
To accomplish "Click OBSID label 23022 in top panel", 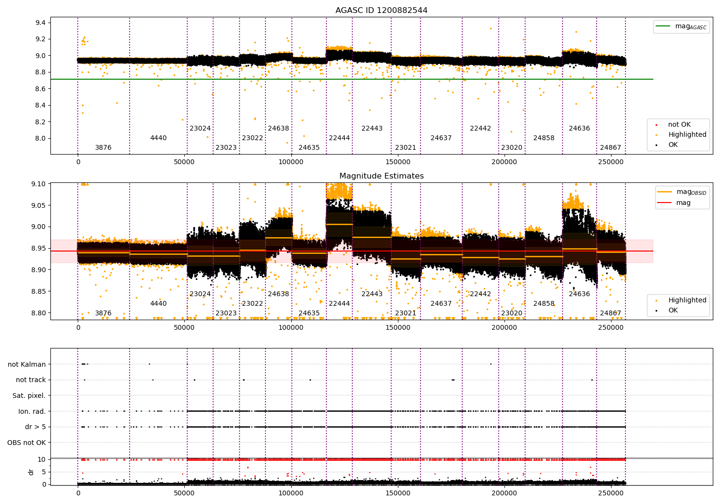I will click(252, 138).
